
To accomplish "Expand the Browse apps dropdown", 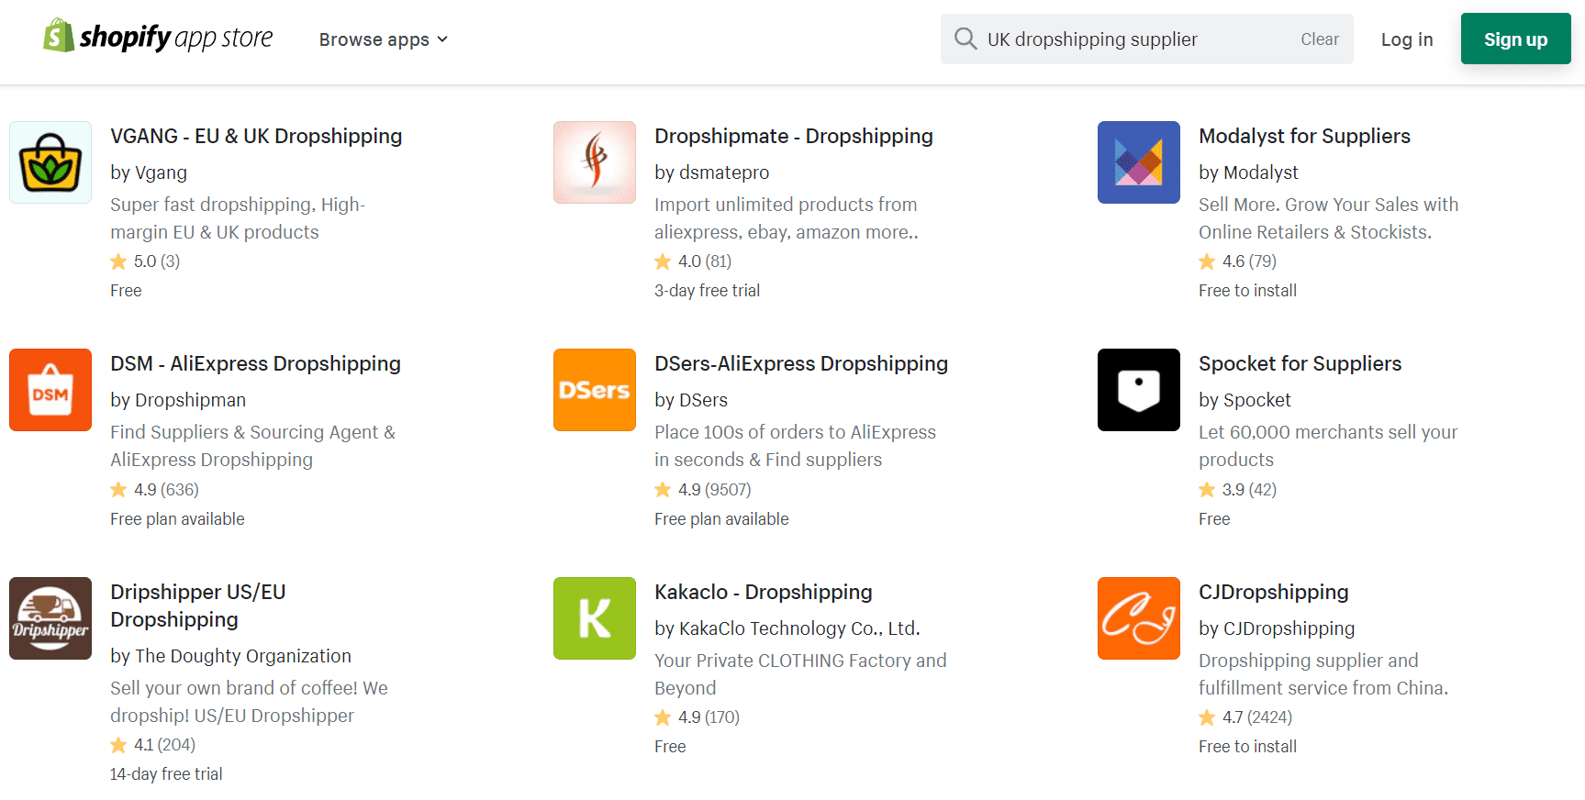I will coord(384,39).
